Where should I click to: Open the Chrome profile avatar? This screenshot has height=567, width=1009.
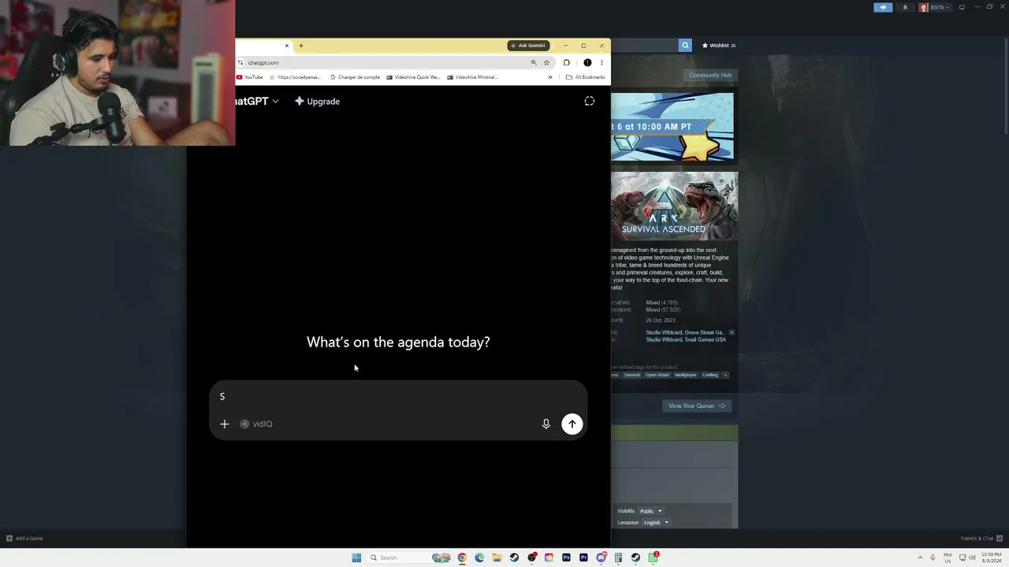pos(587,62)
